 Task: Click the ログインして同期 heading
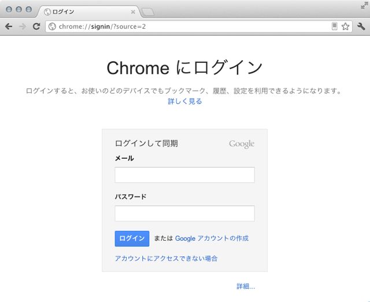point(146,143)
